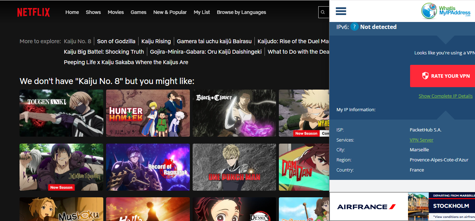Explore Kaiju Rising suggestion
This screenshot has width=475, height=221.
click(x=156, y=41)
